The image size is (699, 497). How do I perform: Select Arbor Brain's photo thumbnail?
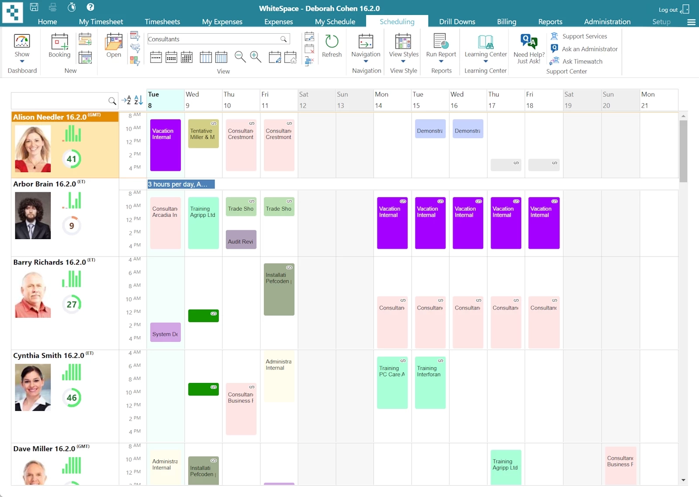(33, 216)
